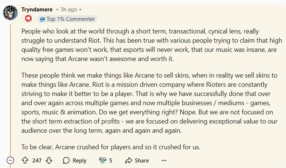Collapse the comment with the minus button
The width and height of the screenshot is (286, 168).
click(11, 161)
